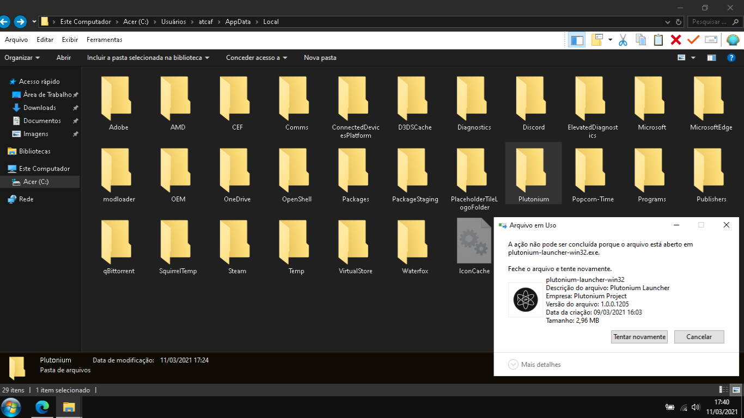Expand the folder options dropdown arrow
Image resolution: width=744 pixels, height=418 pixels.
click(x=610, y=40)
